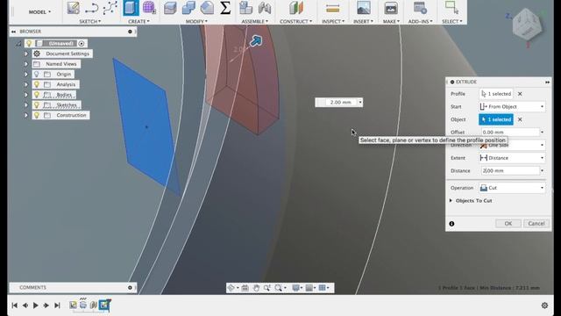The width and height of the screenshot is (561, 316).
Task: Click the Object 1 selected button
Action: (x=496, y=119)
